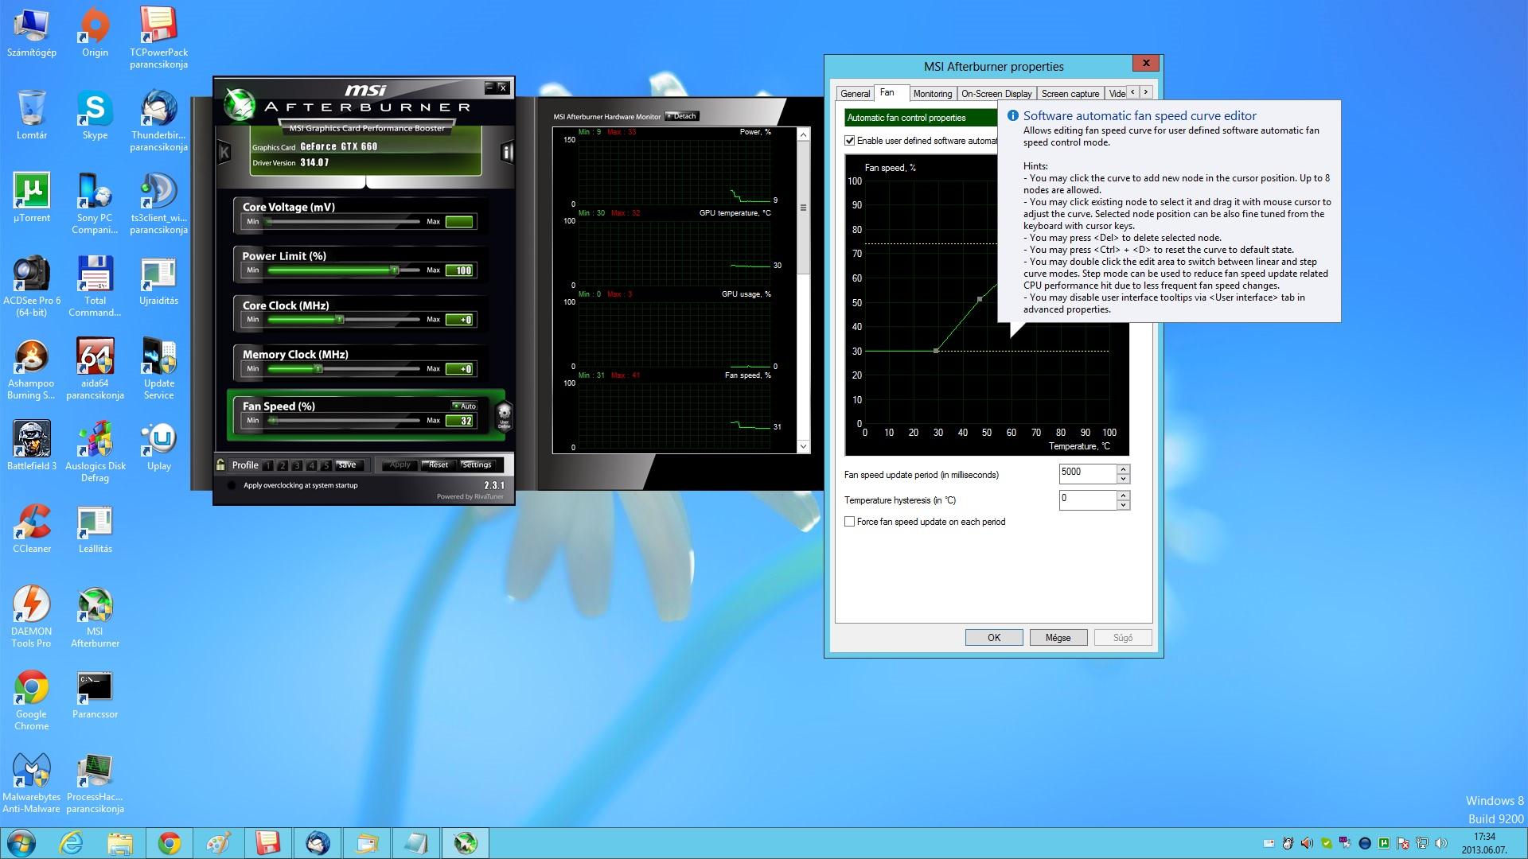Viewport: 1528px width, 859px height.
Task: Open Internet Explorer from the taskbar
Action: [x=72, y=843]
